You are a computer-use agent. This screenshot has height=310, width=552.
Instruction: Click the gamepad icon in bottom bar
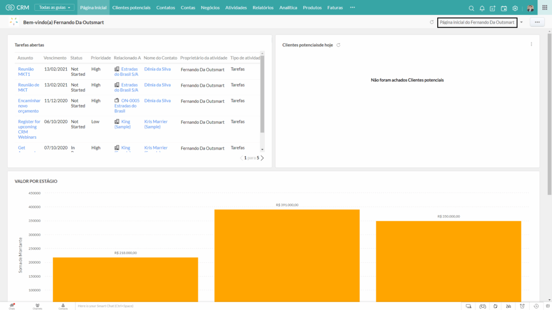[482, 306]
